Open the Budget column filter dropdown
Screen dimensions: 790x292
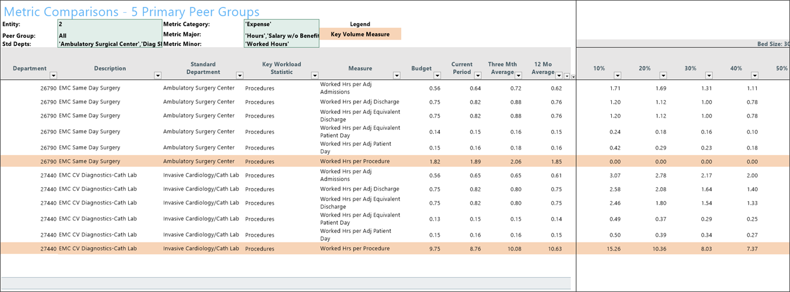(437, 75)
